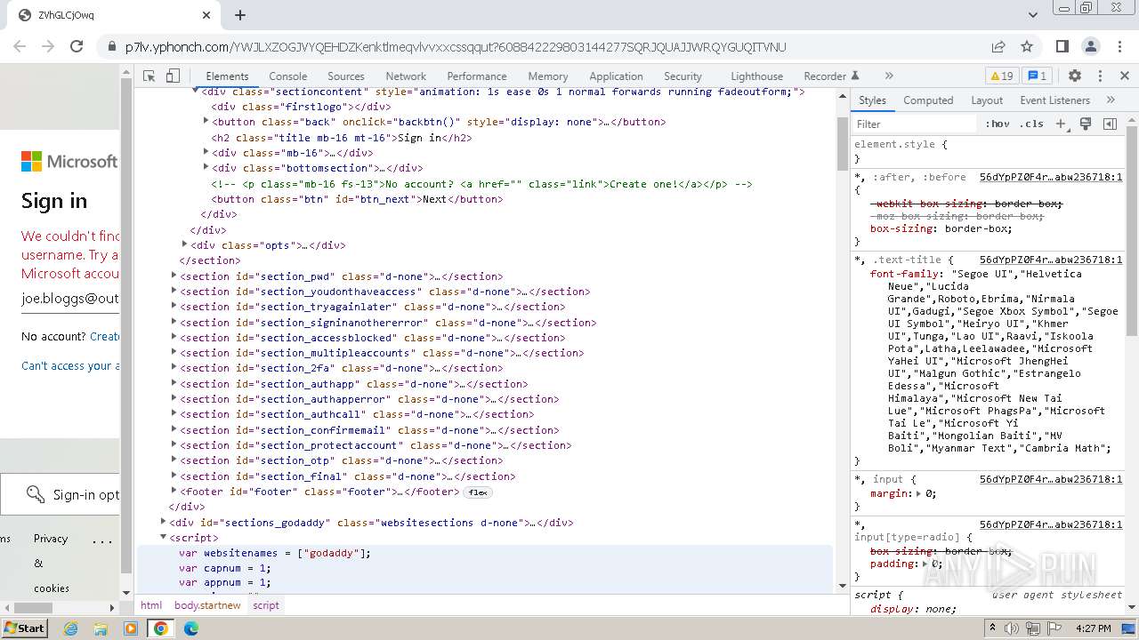Viewport: 1139px width, 640px height.
Task: Go back in Chrome history
Action: tap(20, 47)
